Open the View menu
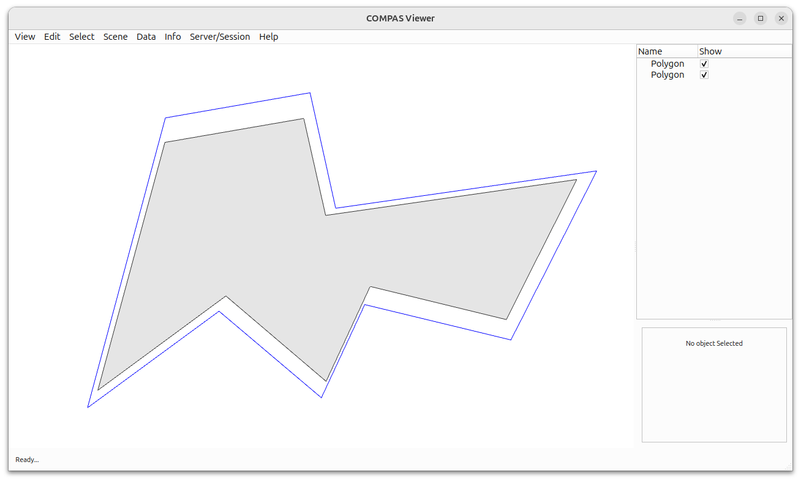Viewport: 801px width, 481px height. 24,37
